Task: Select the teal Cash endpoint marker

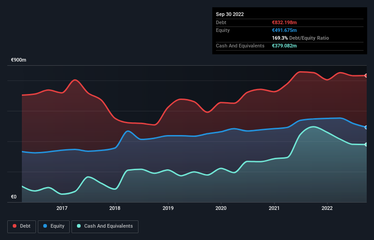Action: [x=366, y=145]
